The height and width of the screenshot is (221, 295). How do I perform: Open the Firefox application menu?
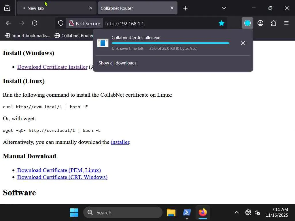[286, 23]
